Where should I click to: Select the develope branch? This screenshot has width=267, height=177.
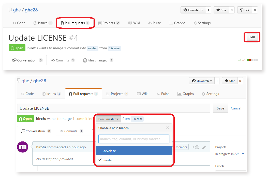[x=134, y=151]
